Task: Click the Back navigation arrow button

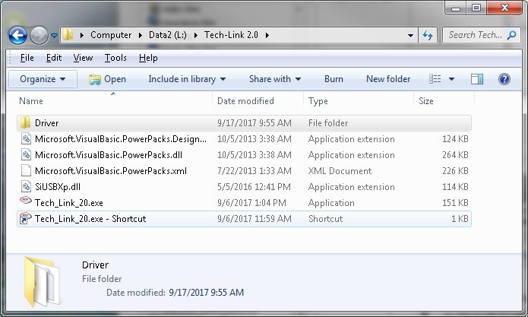Action: 17,35
